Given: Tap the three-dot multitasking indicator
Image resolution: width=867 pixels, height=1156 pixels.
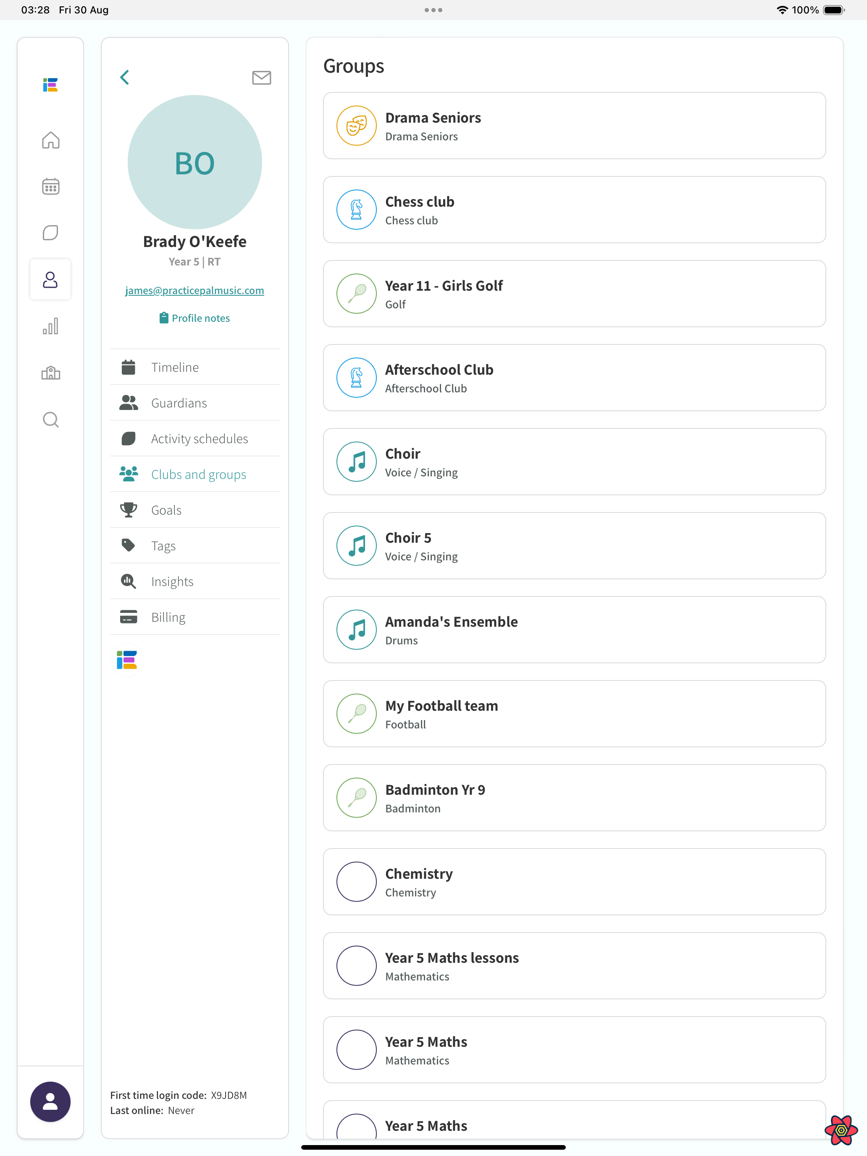Looking at the screenshot, I should tap(433, 10).
